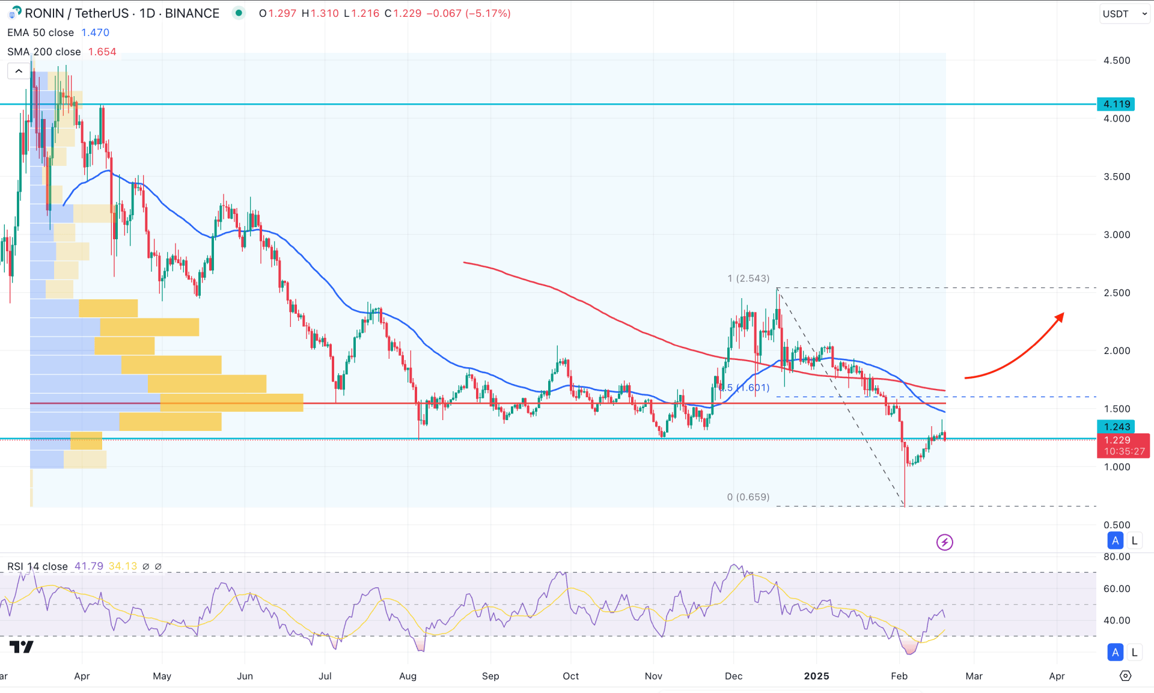Viewport: 1154px width, 693px height.
Task: Click the Dec label on the time axis
Action: (x=733, y=676)
